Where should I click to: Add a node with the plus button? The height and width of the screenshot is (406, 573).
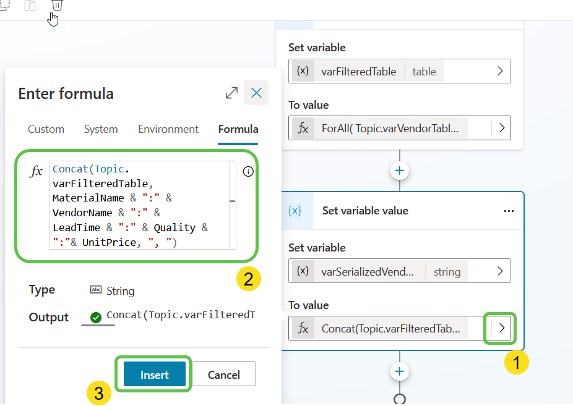[x=399, y=171]
